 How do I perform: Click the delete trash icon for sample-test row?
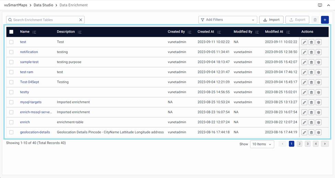coord(311,62)
